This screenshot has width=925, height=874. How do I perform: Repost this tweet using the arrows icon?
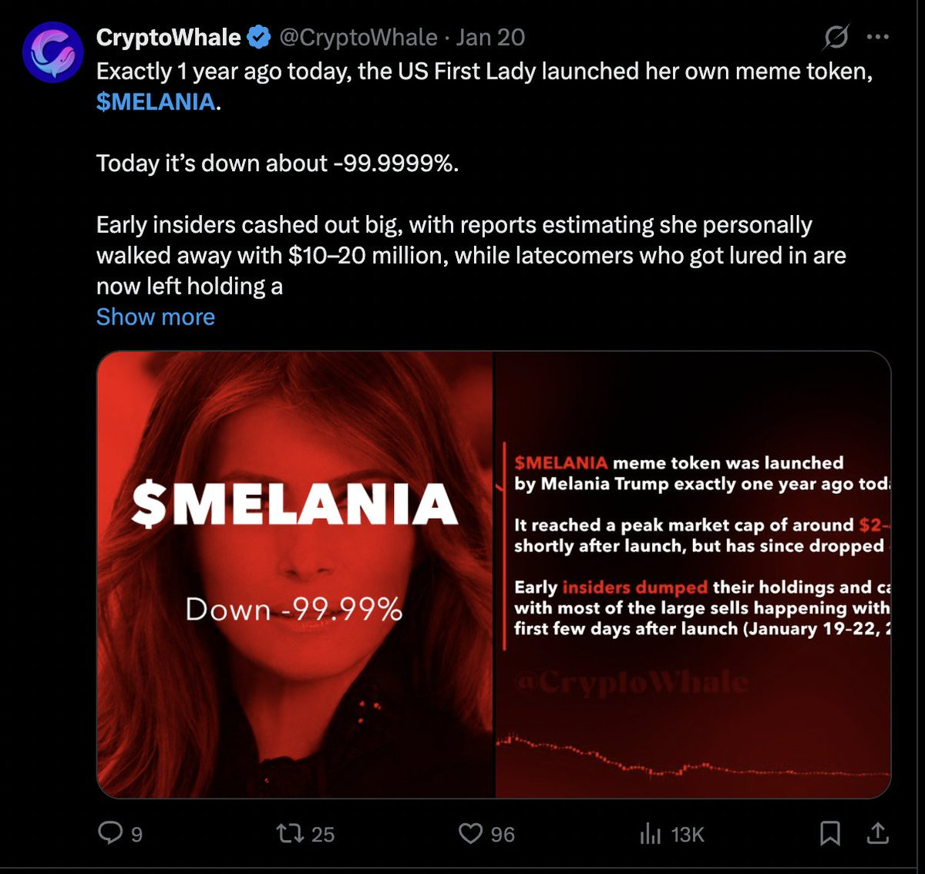[x=290, y=833]
